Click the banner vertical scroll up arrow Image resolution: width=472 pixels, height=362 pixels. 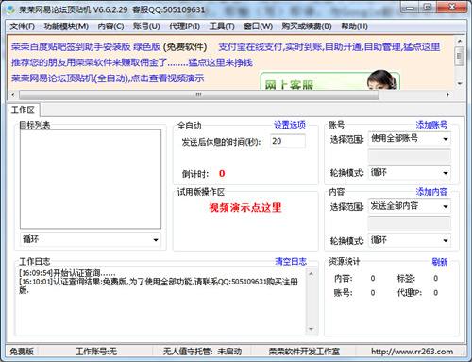pos(459,41)
